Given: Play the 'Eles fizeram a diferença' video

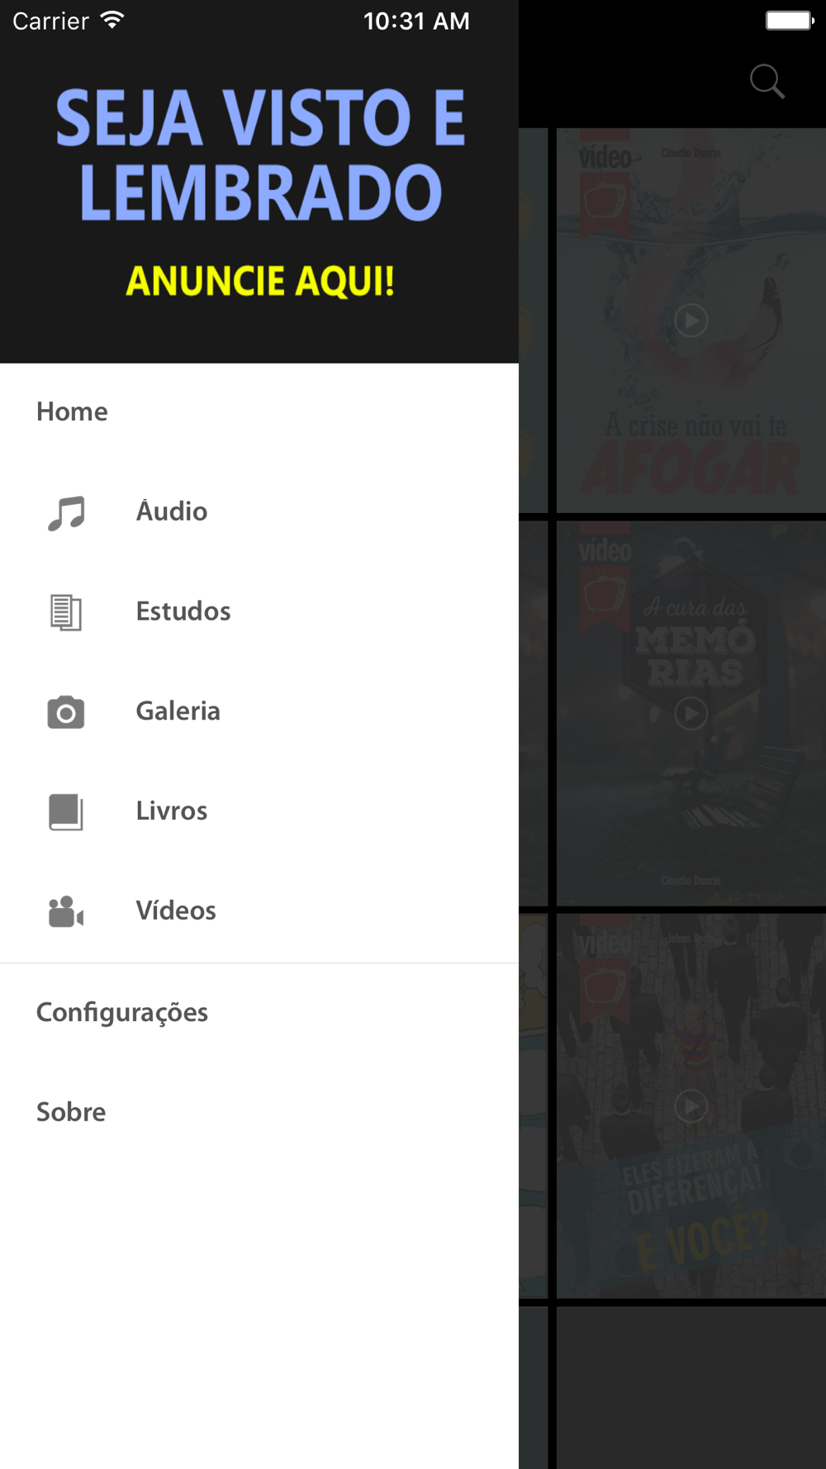Looking at the screenshot, I should point(691,1105).
